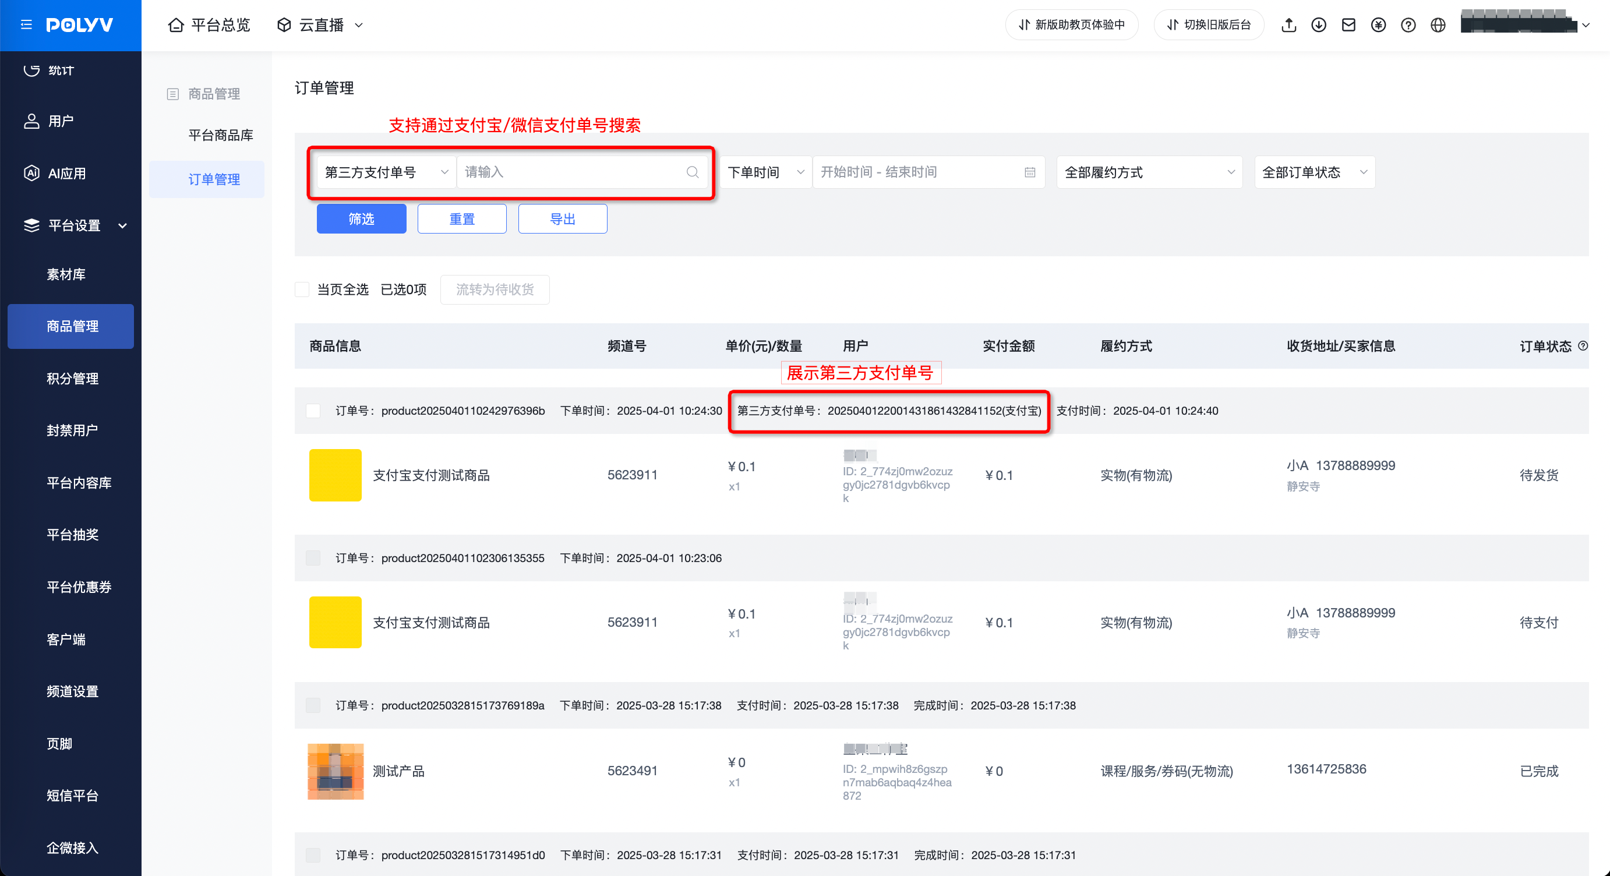Click the 测试产品 product thumbnail
The height and width of the screenshot is (876, 1610).
336,772
